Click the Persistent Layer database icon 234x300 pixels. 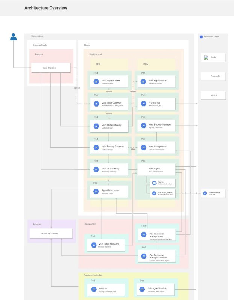[201, 37]
